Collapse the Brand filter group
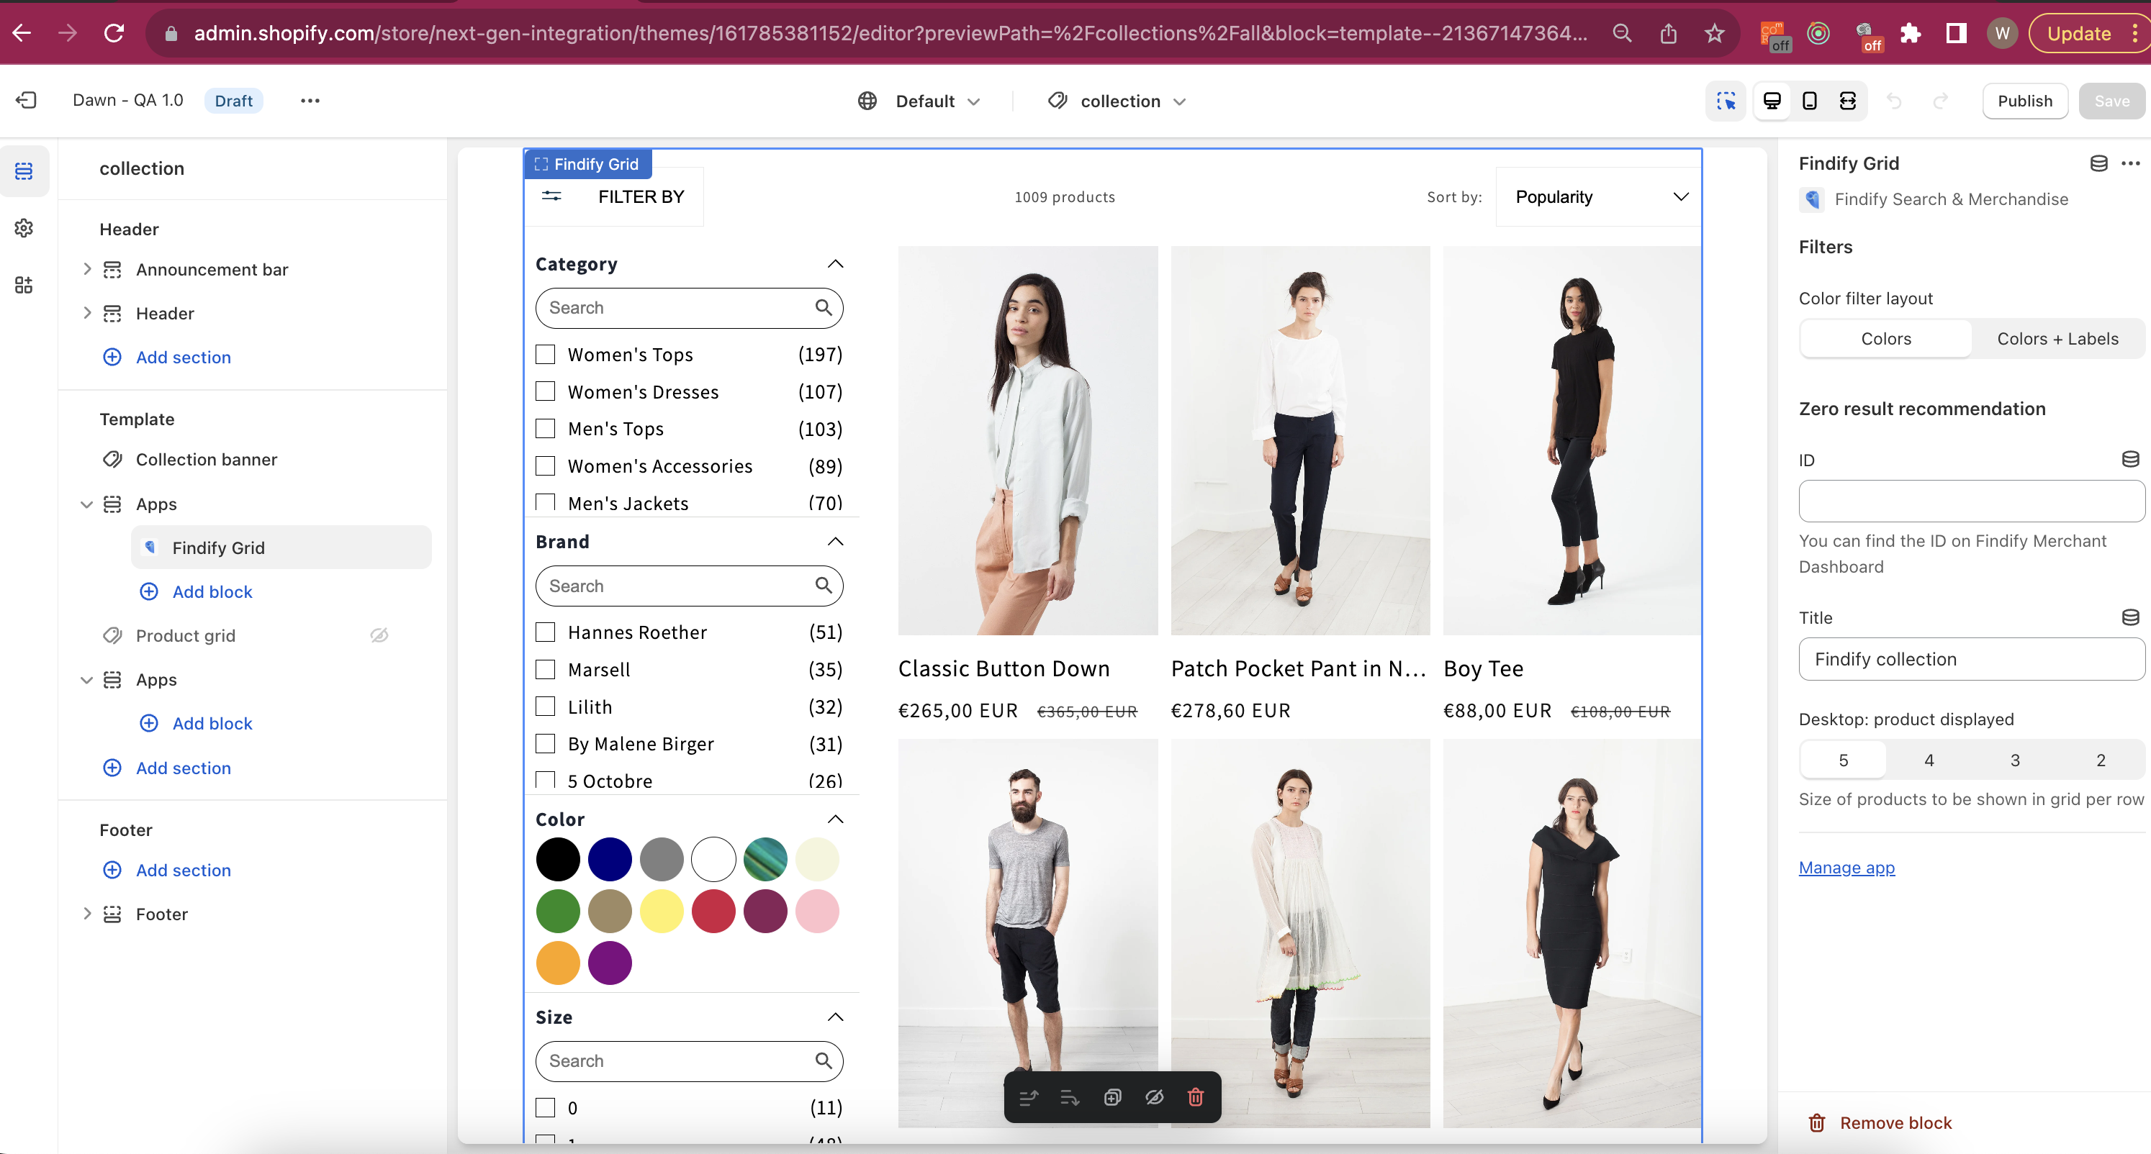This screenshot has height=1154, width=2151. [835, 542]
